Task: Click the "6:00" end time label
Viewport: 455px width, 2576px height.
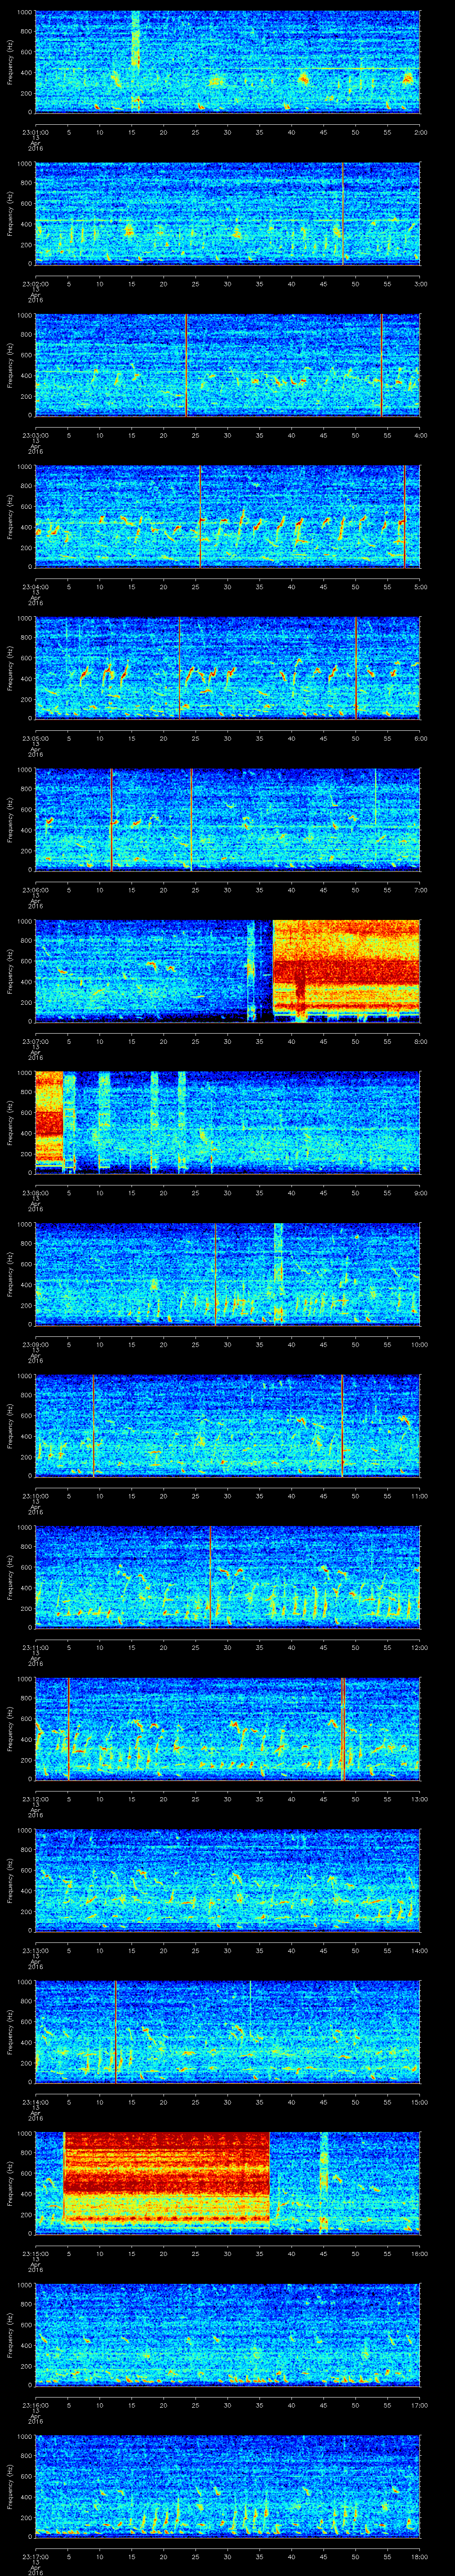Action: coord(421,738)
